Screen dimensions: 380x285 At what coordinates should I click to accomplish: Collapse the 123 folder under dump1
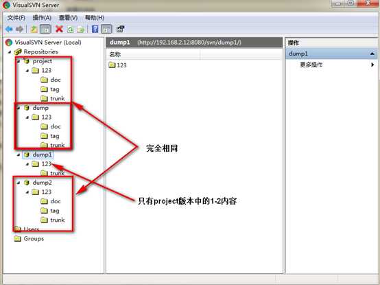coord(27,164)
